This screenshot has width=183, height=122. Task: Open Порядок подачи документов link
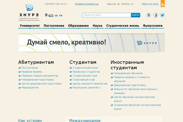coord(40,76)
